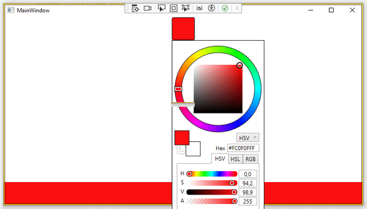This screenshot has width=367, height=209.
Task: Click the MainWindow application icon
Action: [10, 10]
